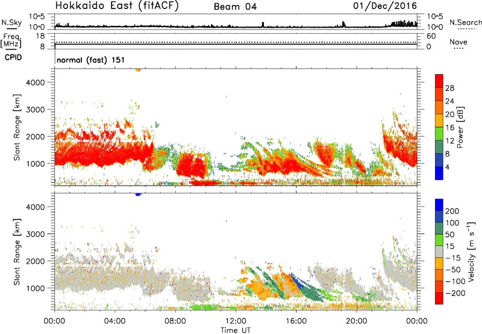Screen dimensions: 482x334
Task: Pick the 4–8 dB blue Power swatch
Action: pyautogui.click(x=439, y=160)
